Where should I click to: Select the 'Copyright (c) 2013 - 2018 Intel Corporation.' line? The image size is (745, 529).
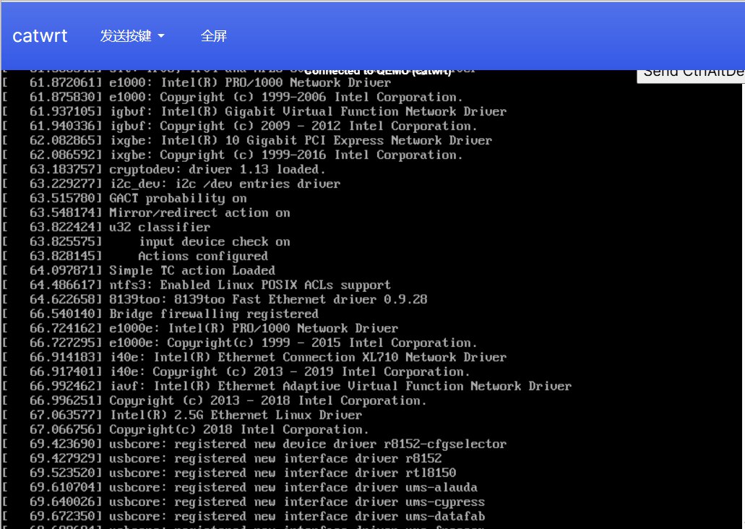pos(215,400)
